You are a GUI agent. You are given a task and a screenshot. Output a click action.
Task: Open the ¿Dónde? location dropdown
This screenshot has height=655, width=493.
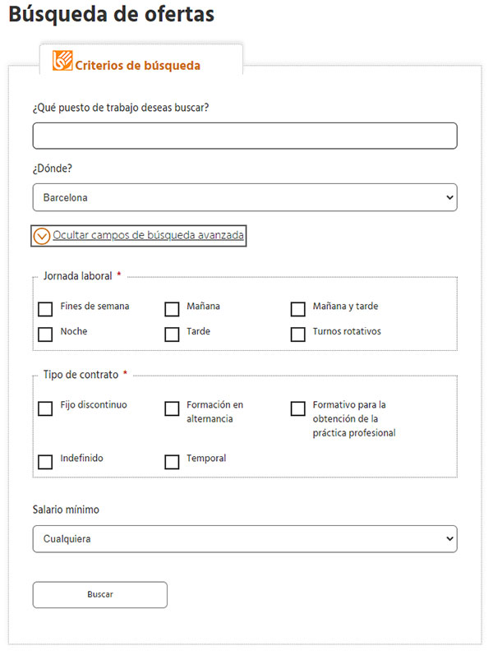pyautogui.click(x=245, y=197)
